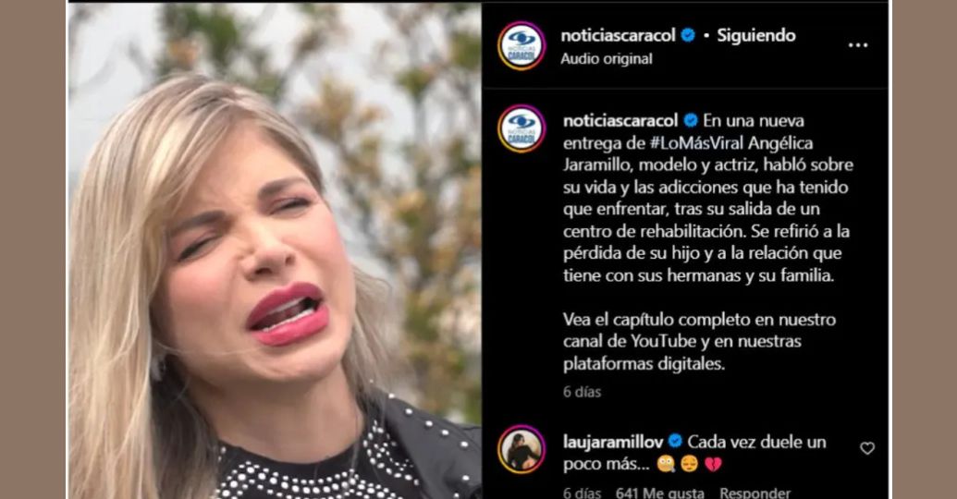Open the three-dots more options menu
This screenshot has width=957, height=499.
click(857, 45)
